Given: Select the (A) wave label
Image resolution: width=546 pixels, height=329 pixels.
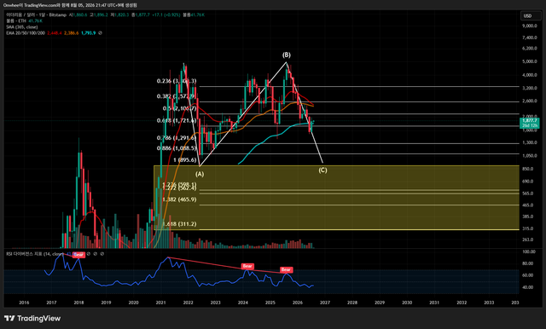Looking at the screenshot, I should click(200, 174).
